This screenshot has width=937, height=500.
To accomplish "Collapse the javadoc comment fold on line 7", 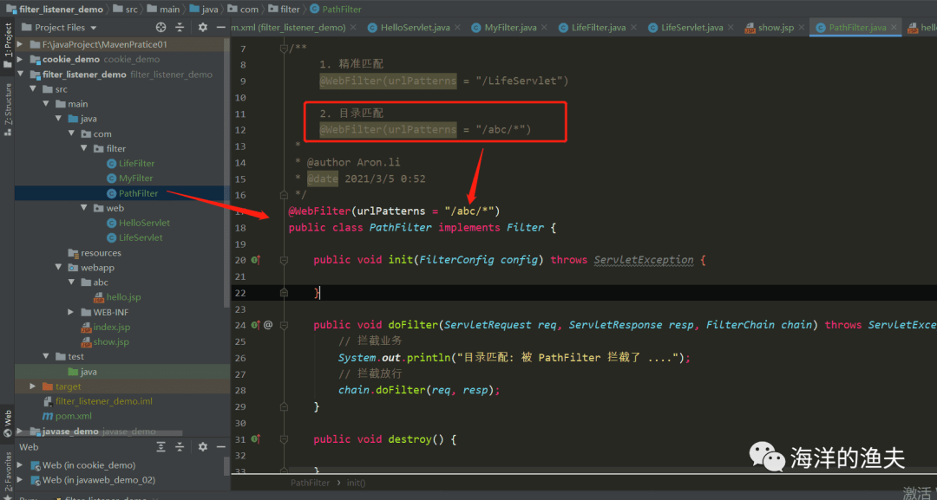I will click(x=284, y=49).
